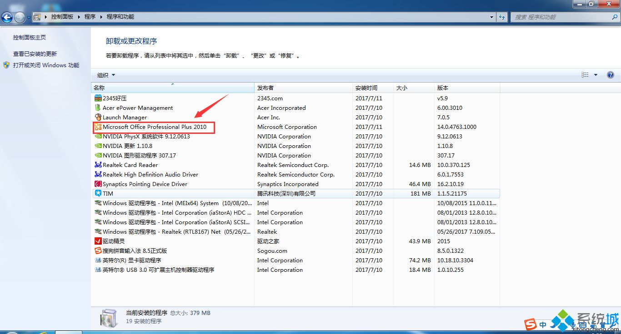Sort by the 发布者 column header
The image size is (621, 334).
[x=303, y=88]
